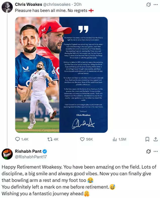The height and width of the screenshot is (198, 160).
Task: Click the repost icon showing 4K
Action: coord(50,139)
